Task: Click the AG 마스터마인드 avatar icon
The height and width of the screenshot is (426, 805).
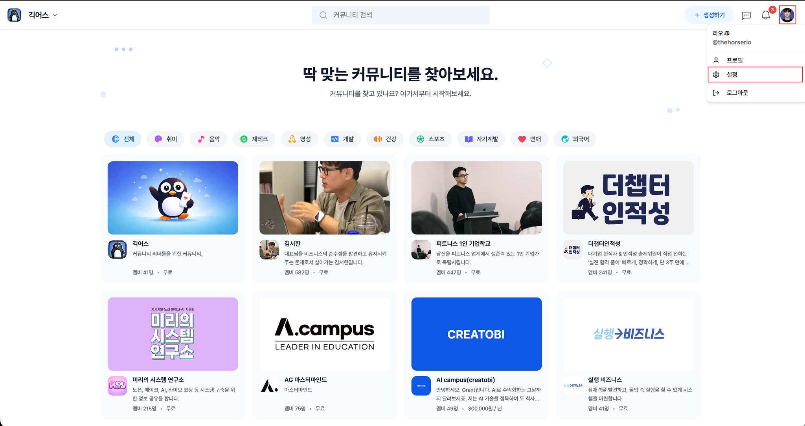Action: point(269,386)
